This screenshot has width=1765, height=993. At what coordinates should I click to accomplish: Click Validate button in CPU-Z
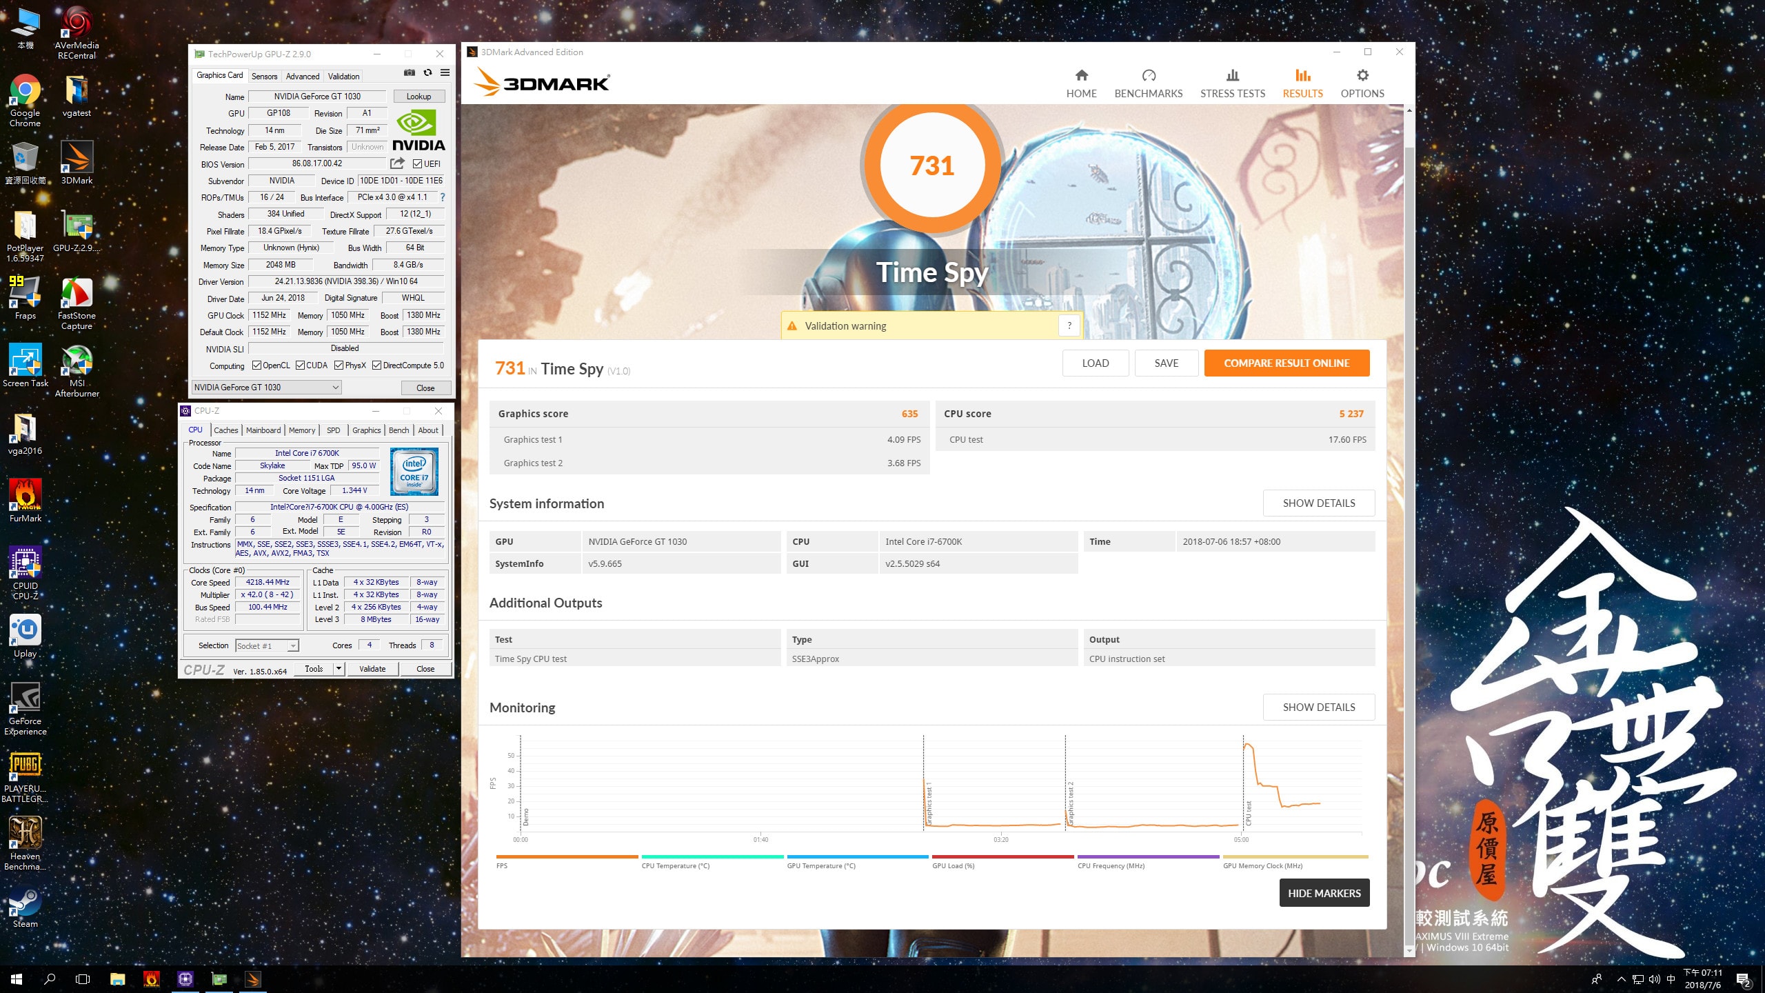[372, 669]
